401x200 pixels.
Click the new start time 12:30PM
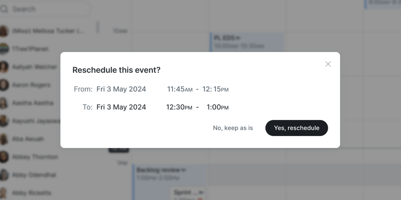click(x=179, y=107)
